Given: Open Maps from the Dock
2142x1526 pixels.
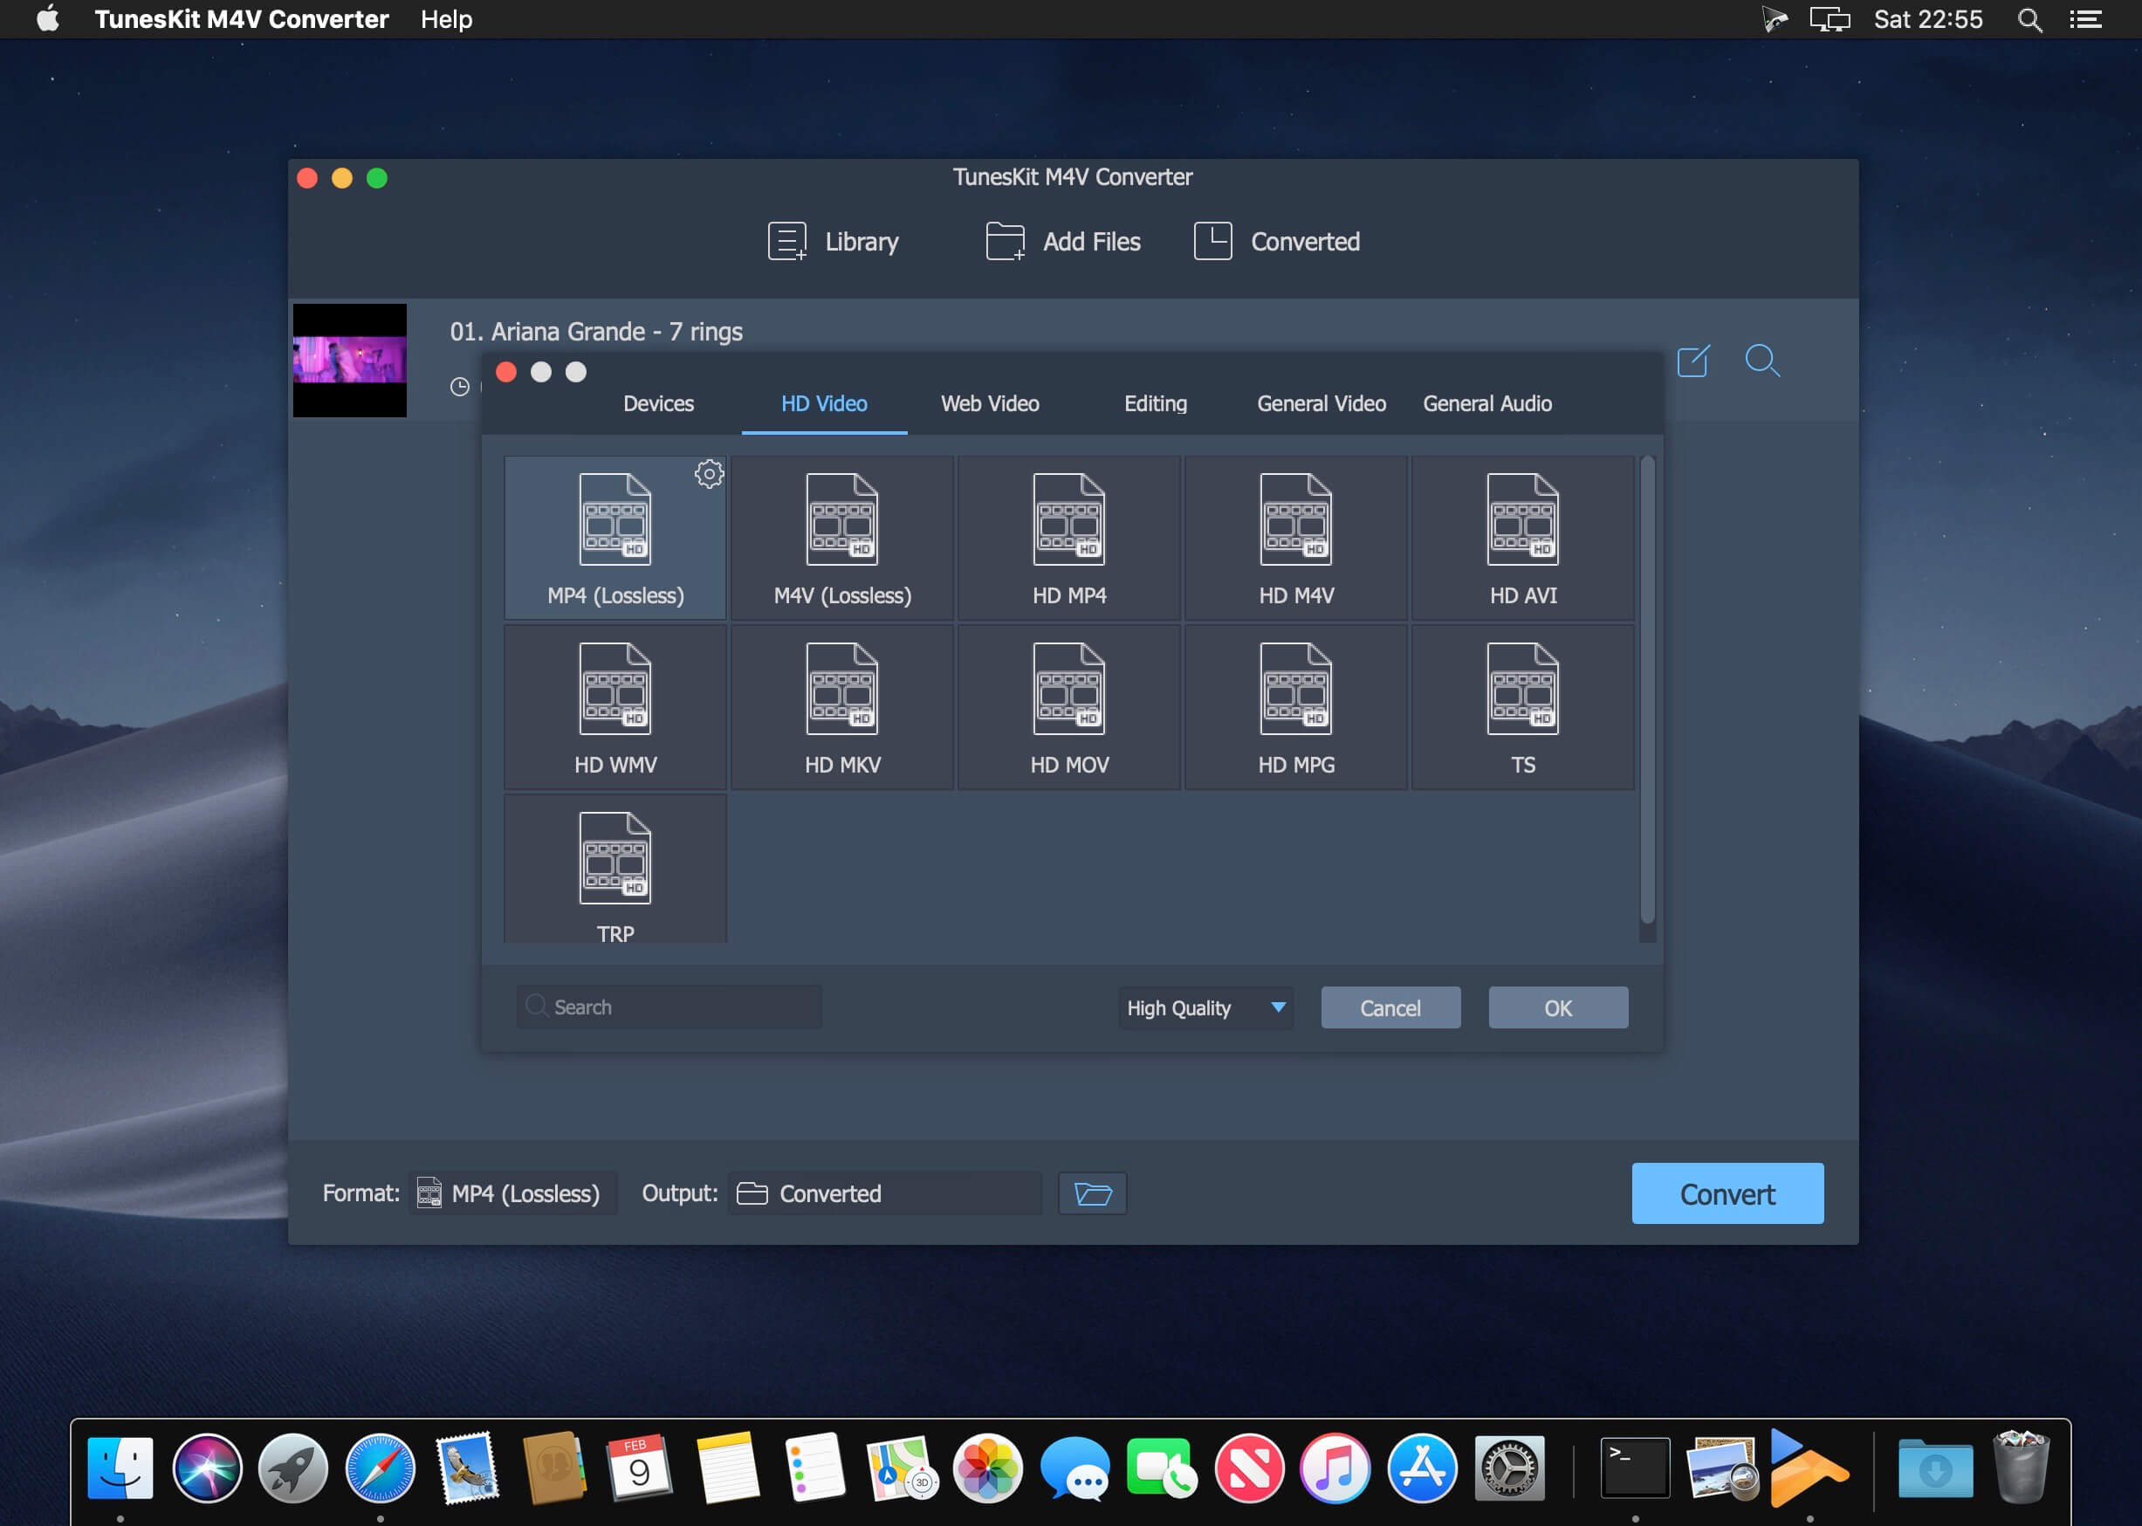Looking at the screenshot, I should click(x=901, y=1467).
